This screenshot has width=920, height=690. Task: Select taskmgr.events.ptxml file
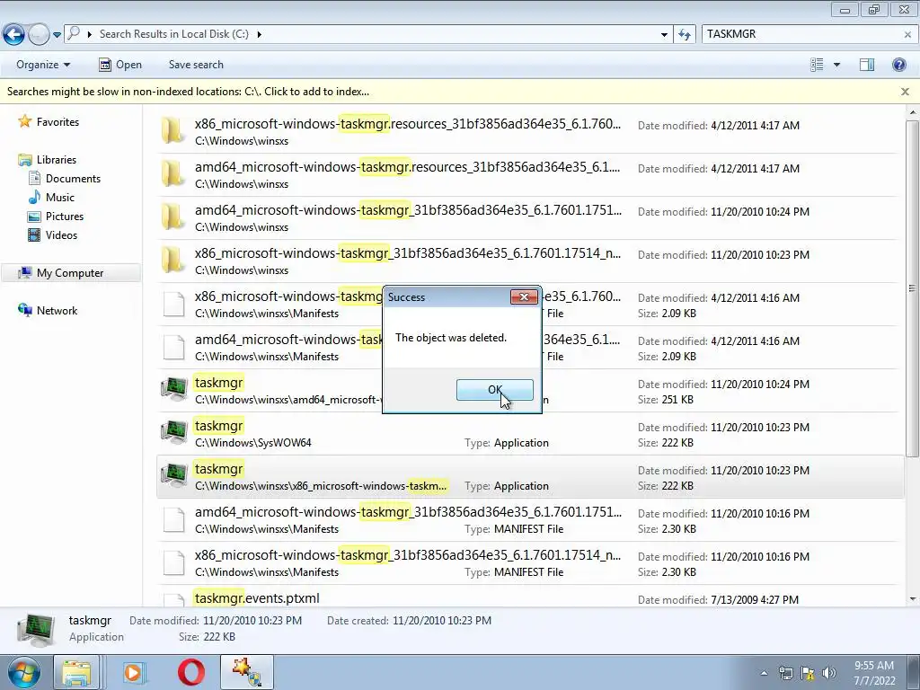pyautogui.click(x=530, y=597)
